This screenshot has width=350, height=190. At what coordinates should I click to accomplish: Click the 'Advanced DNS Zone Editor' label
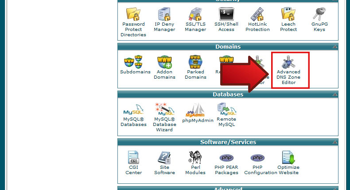288,77
